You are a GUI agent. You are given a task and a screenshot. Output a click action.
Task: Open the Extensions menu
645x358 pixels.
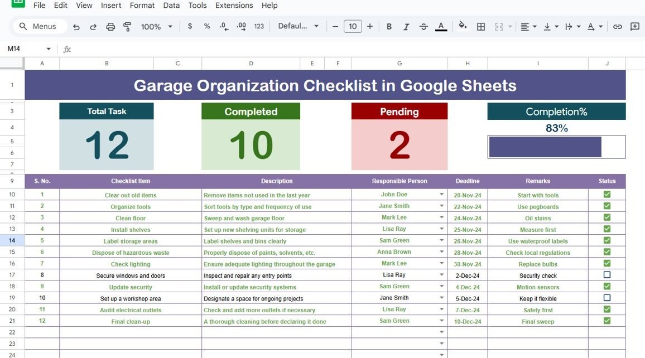pos(234,6)
